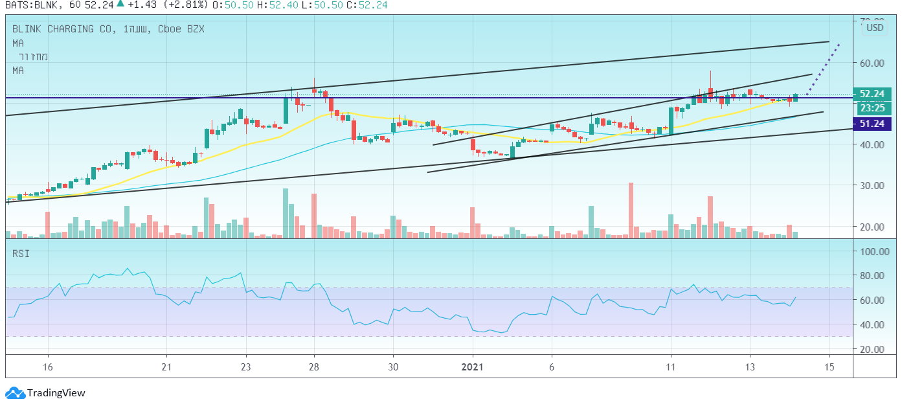Click 30.00 on the price axis

872,186
